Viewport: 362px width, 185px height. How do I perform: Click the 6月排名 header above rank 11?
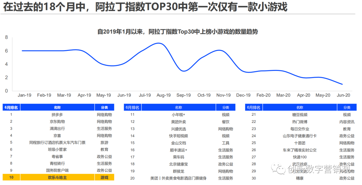click(x=132, y=107)
